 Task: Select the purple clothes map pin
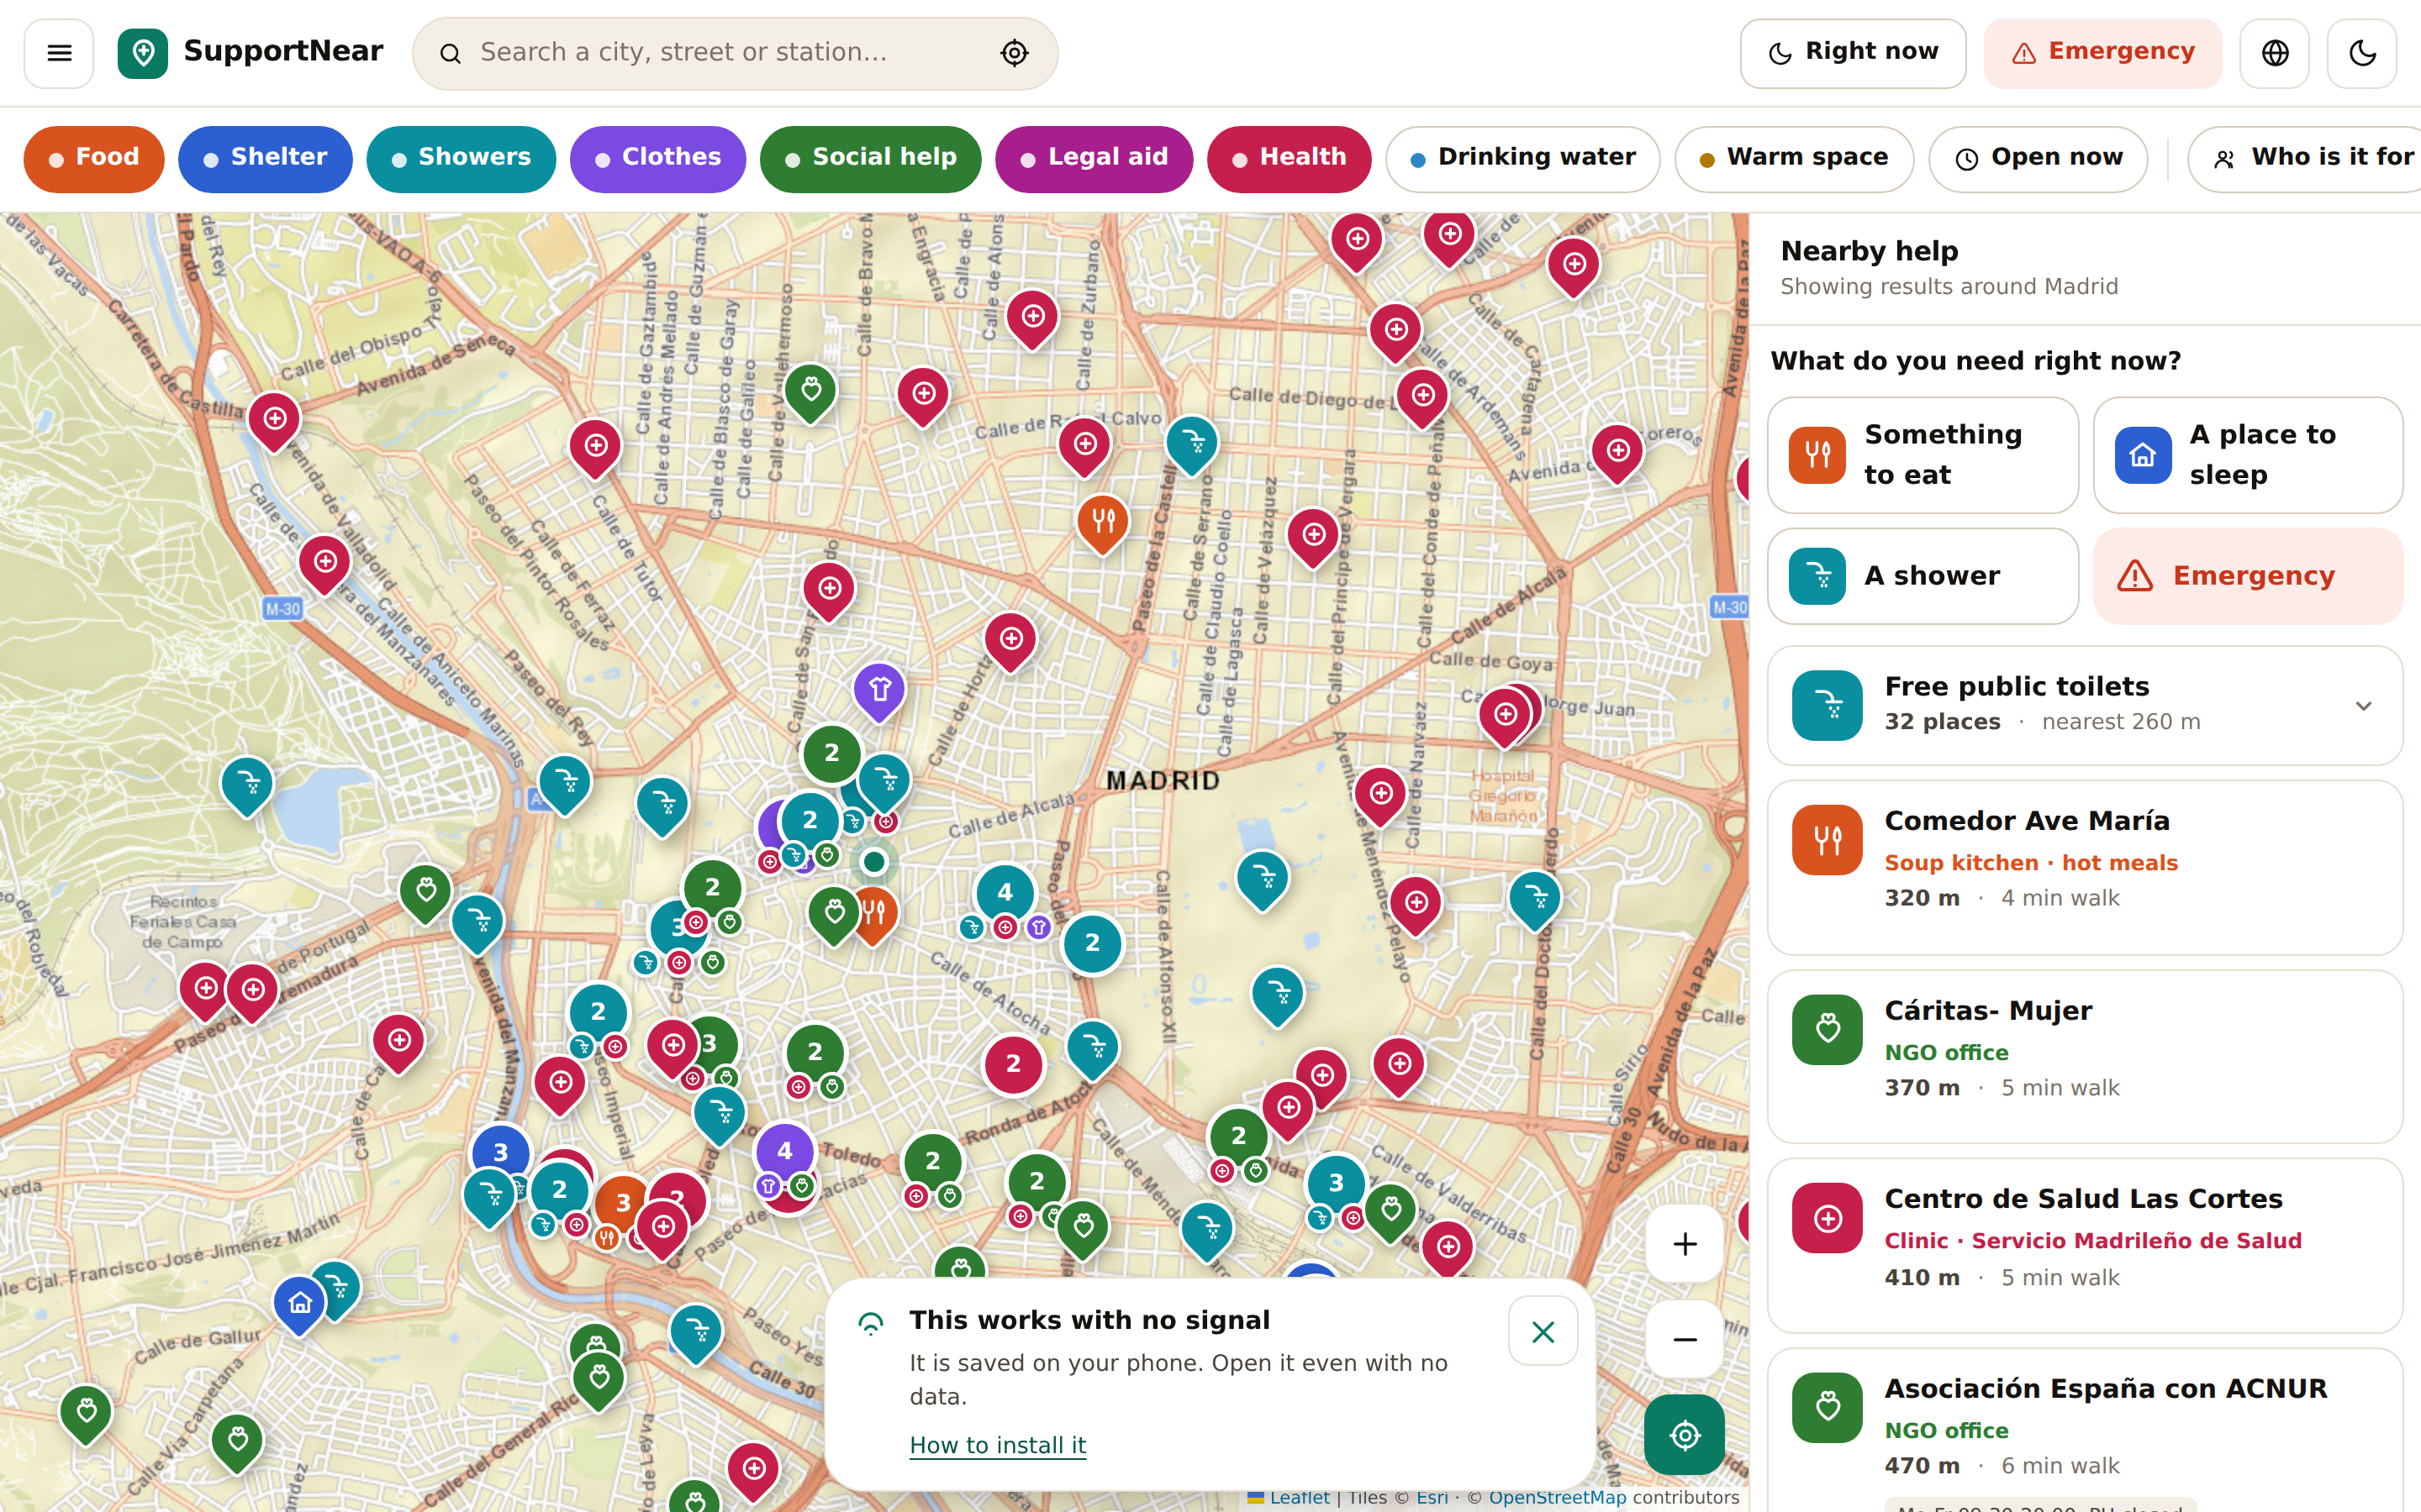click(879, 691)
